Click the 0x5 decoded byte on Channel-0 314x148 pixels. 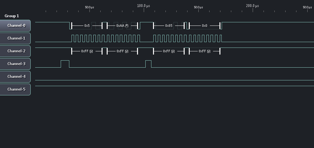87,26
